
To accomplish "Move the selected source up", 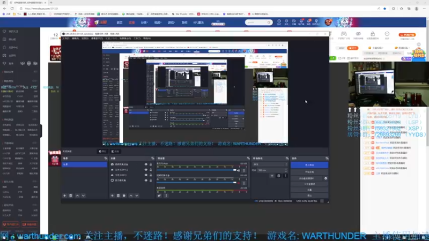I will tap(131, 195).
